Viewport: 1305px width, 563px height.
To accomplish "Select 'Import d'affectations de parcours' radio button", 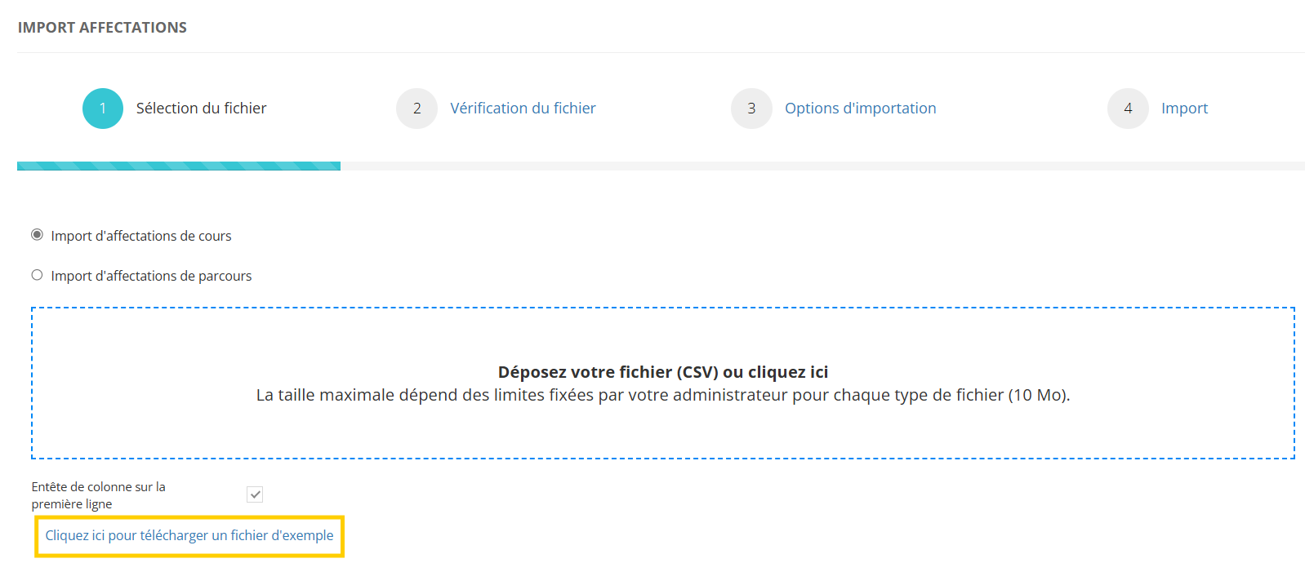I will (x=37, y=275).
